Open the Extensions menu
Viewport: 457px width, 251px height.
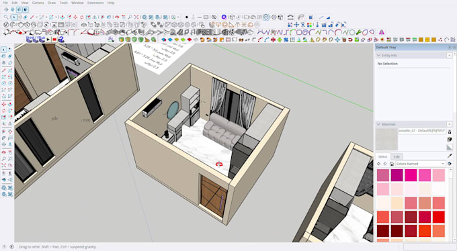pyautogui.click(x=95, y=3)
